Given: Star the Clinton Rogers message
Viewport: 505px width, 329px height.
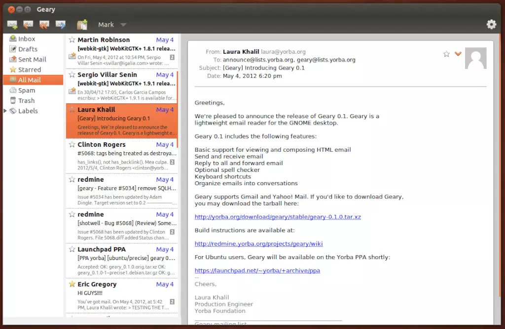Looking at the screenshot, I should pos(72,144).
